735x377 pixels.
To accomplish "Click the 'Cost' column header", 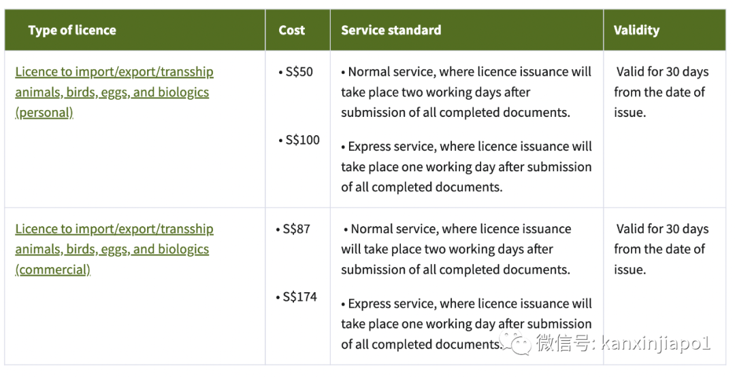I will (291, 31).
